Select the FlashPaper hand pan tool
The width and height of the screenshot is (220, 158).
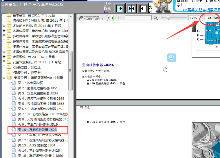click(110, 18)
